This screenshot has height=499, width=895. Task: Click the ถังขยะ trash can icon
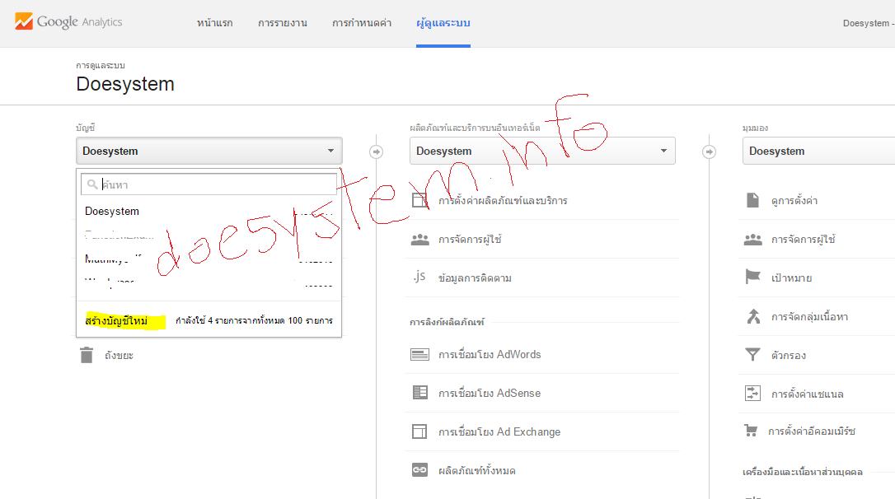[87, 355]
